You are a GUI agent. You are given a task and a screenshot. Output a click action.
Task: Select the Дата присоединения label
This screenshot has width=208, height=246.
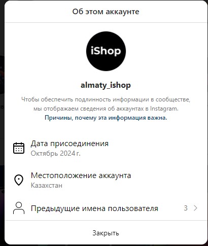pyautogui.click(x=70, y=144)
